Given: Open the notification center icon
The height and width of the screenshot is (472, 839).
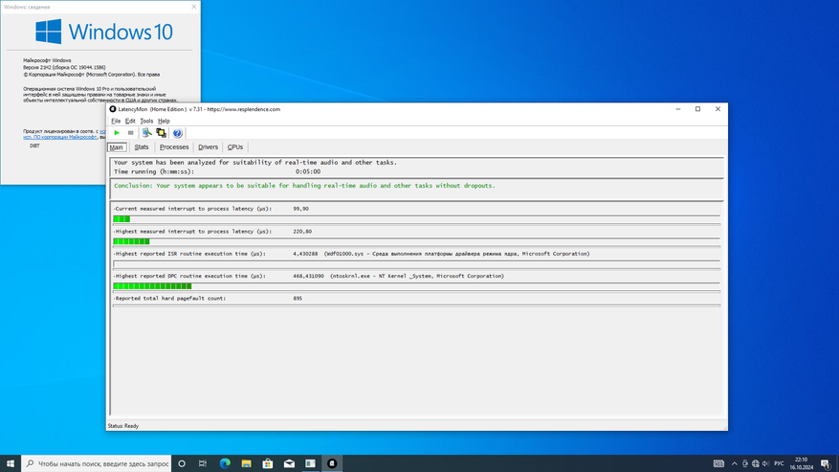Looking at the screenshot, I should click(826, 463).
